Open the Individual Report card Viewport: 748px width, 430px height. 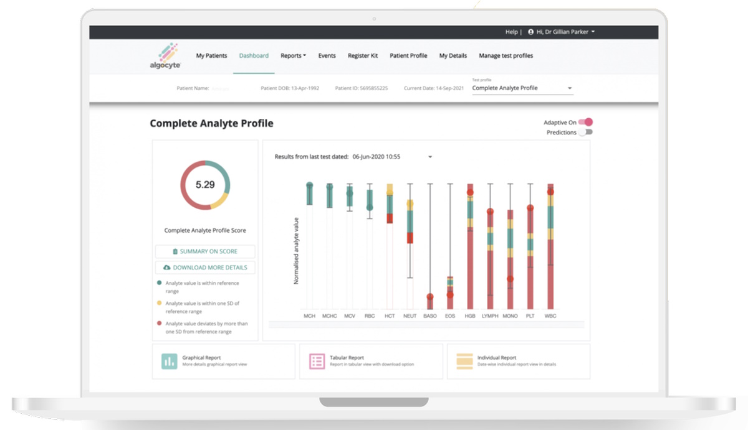pos(519,362)
